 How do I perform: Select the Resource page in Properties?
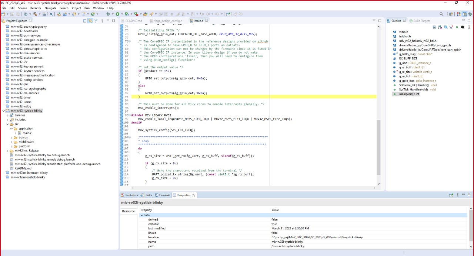point(128,211)
